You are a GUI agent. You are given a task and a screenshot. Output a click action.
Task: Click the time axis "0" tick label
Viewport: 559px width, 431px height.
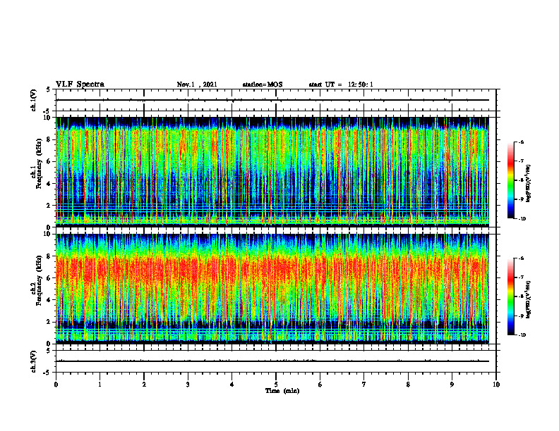(56, 385)
